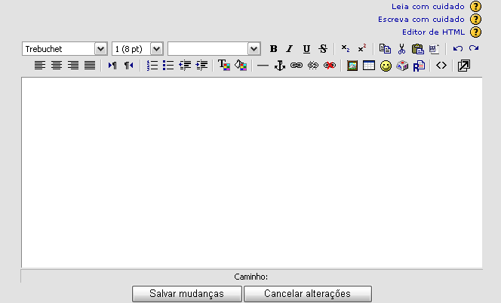Click help icon beside Editor de HTML

click(x=475, y=32)
